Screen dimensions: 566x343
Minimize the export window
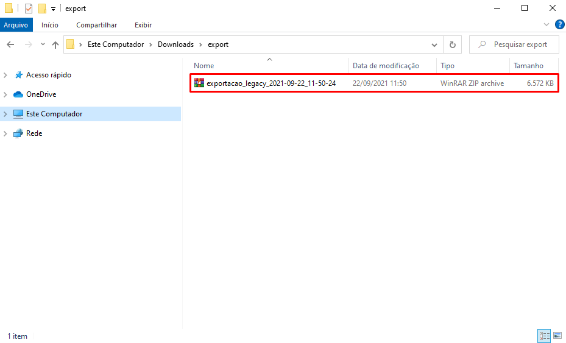pos(497,9)
